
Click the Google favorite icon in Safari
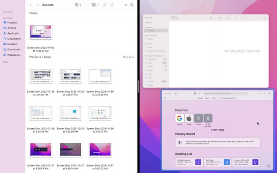179,118
